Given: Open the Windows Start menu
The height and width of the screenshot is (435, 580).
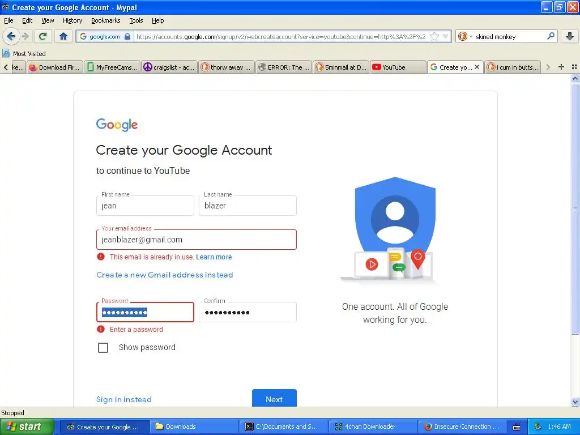Looking at the screenshot, I should click(x=27, y=427).
